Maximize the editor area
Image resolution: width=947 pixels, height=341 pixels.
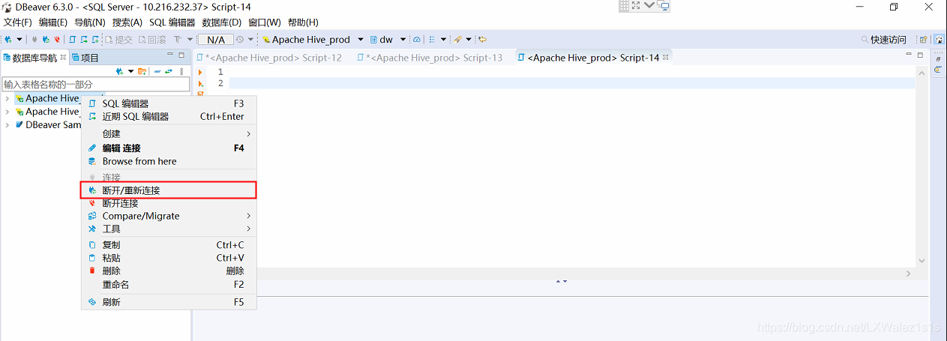click(922, 55)
